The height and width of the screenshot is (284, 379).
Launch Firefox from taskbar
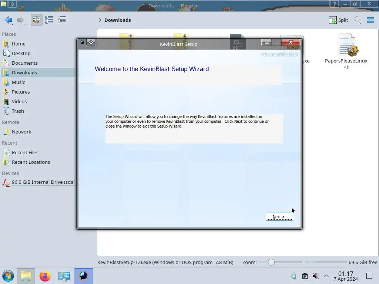(45, 276)
